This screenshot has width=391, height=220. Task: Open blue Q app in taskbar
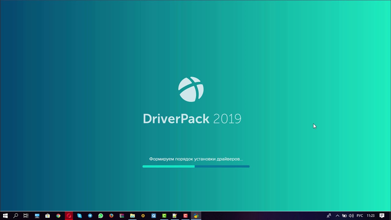point(154,216)
